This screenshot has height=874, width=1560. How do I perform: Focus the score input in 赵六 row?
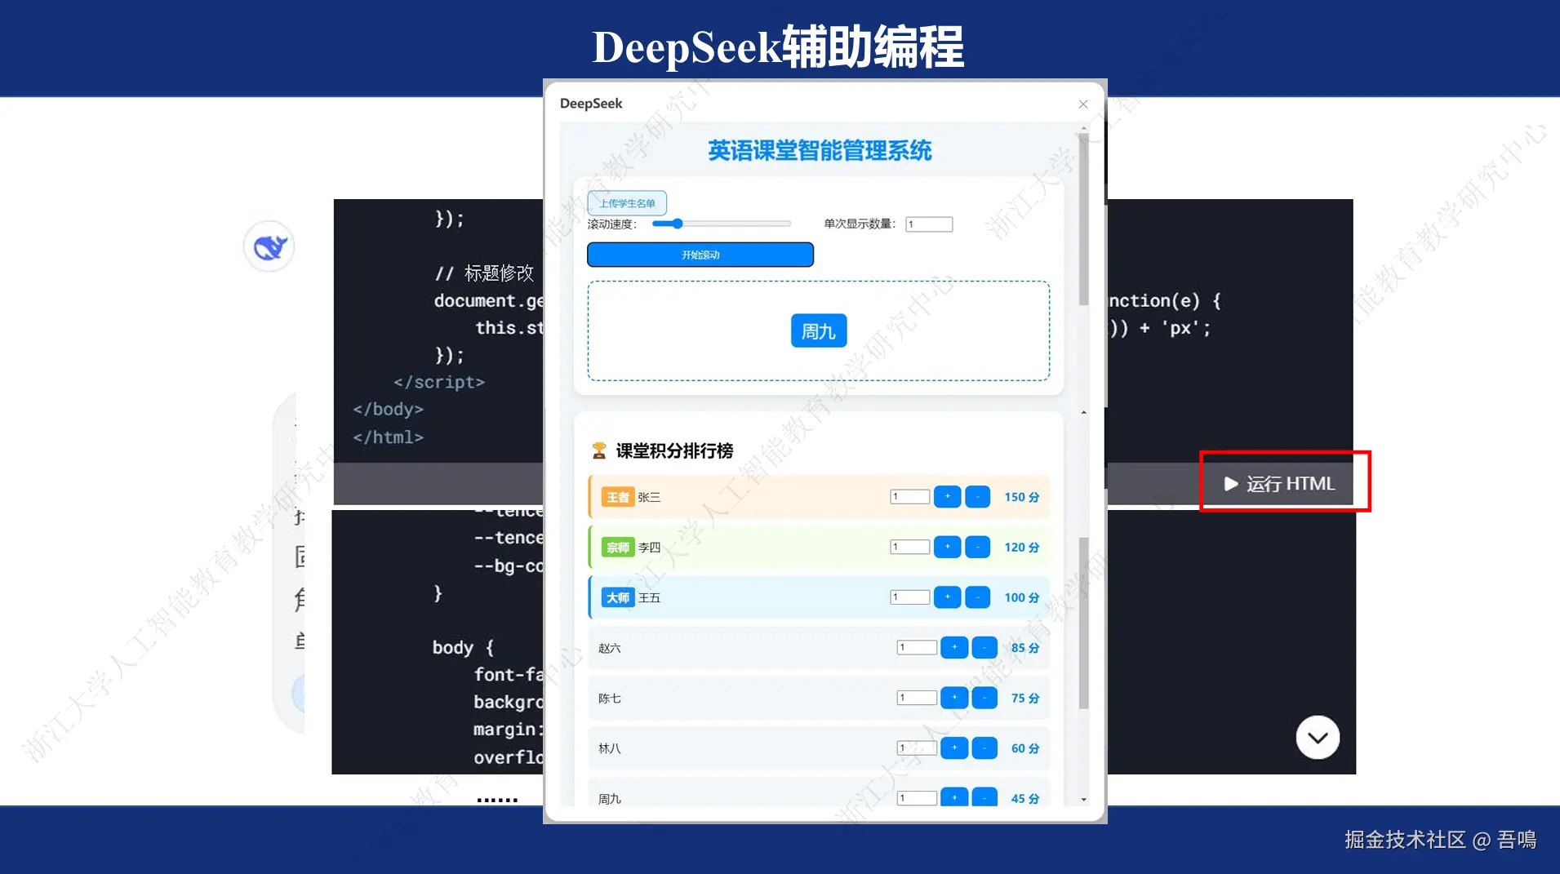click(917, 648)
